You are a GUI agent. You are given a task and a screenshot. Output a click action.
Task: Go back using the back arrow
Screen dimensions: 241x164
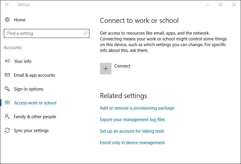click(7, 5)
